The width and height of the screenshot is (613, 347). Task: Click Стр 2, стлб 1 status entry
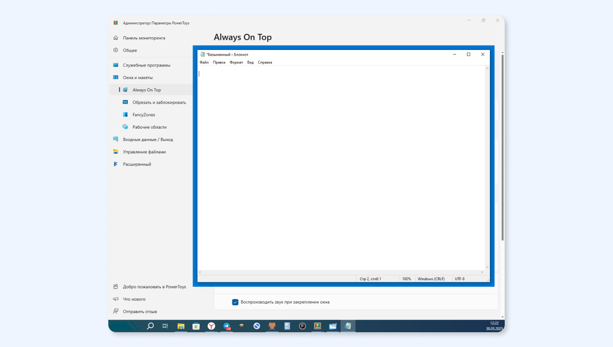tap(370, 279)
